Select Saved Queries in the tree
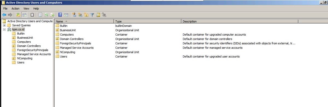The image size is (328, 107). [x=21, y=25]
